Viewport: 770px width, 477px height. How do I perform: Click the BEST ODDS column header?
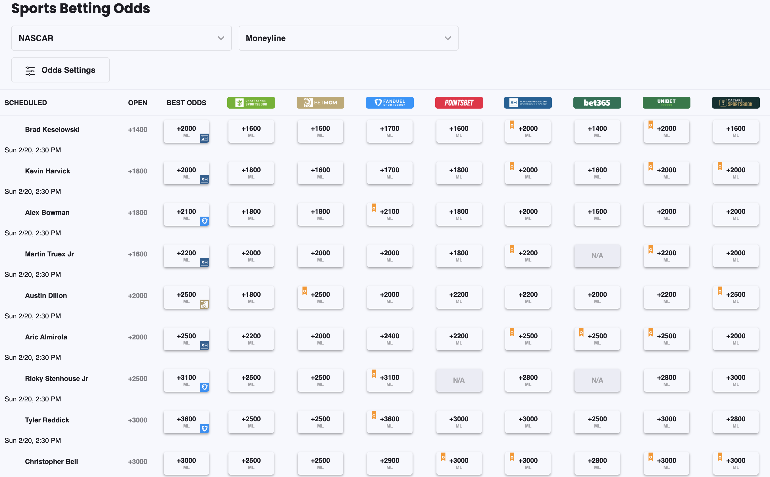click(186, 103)
